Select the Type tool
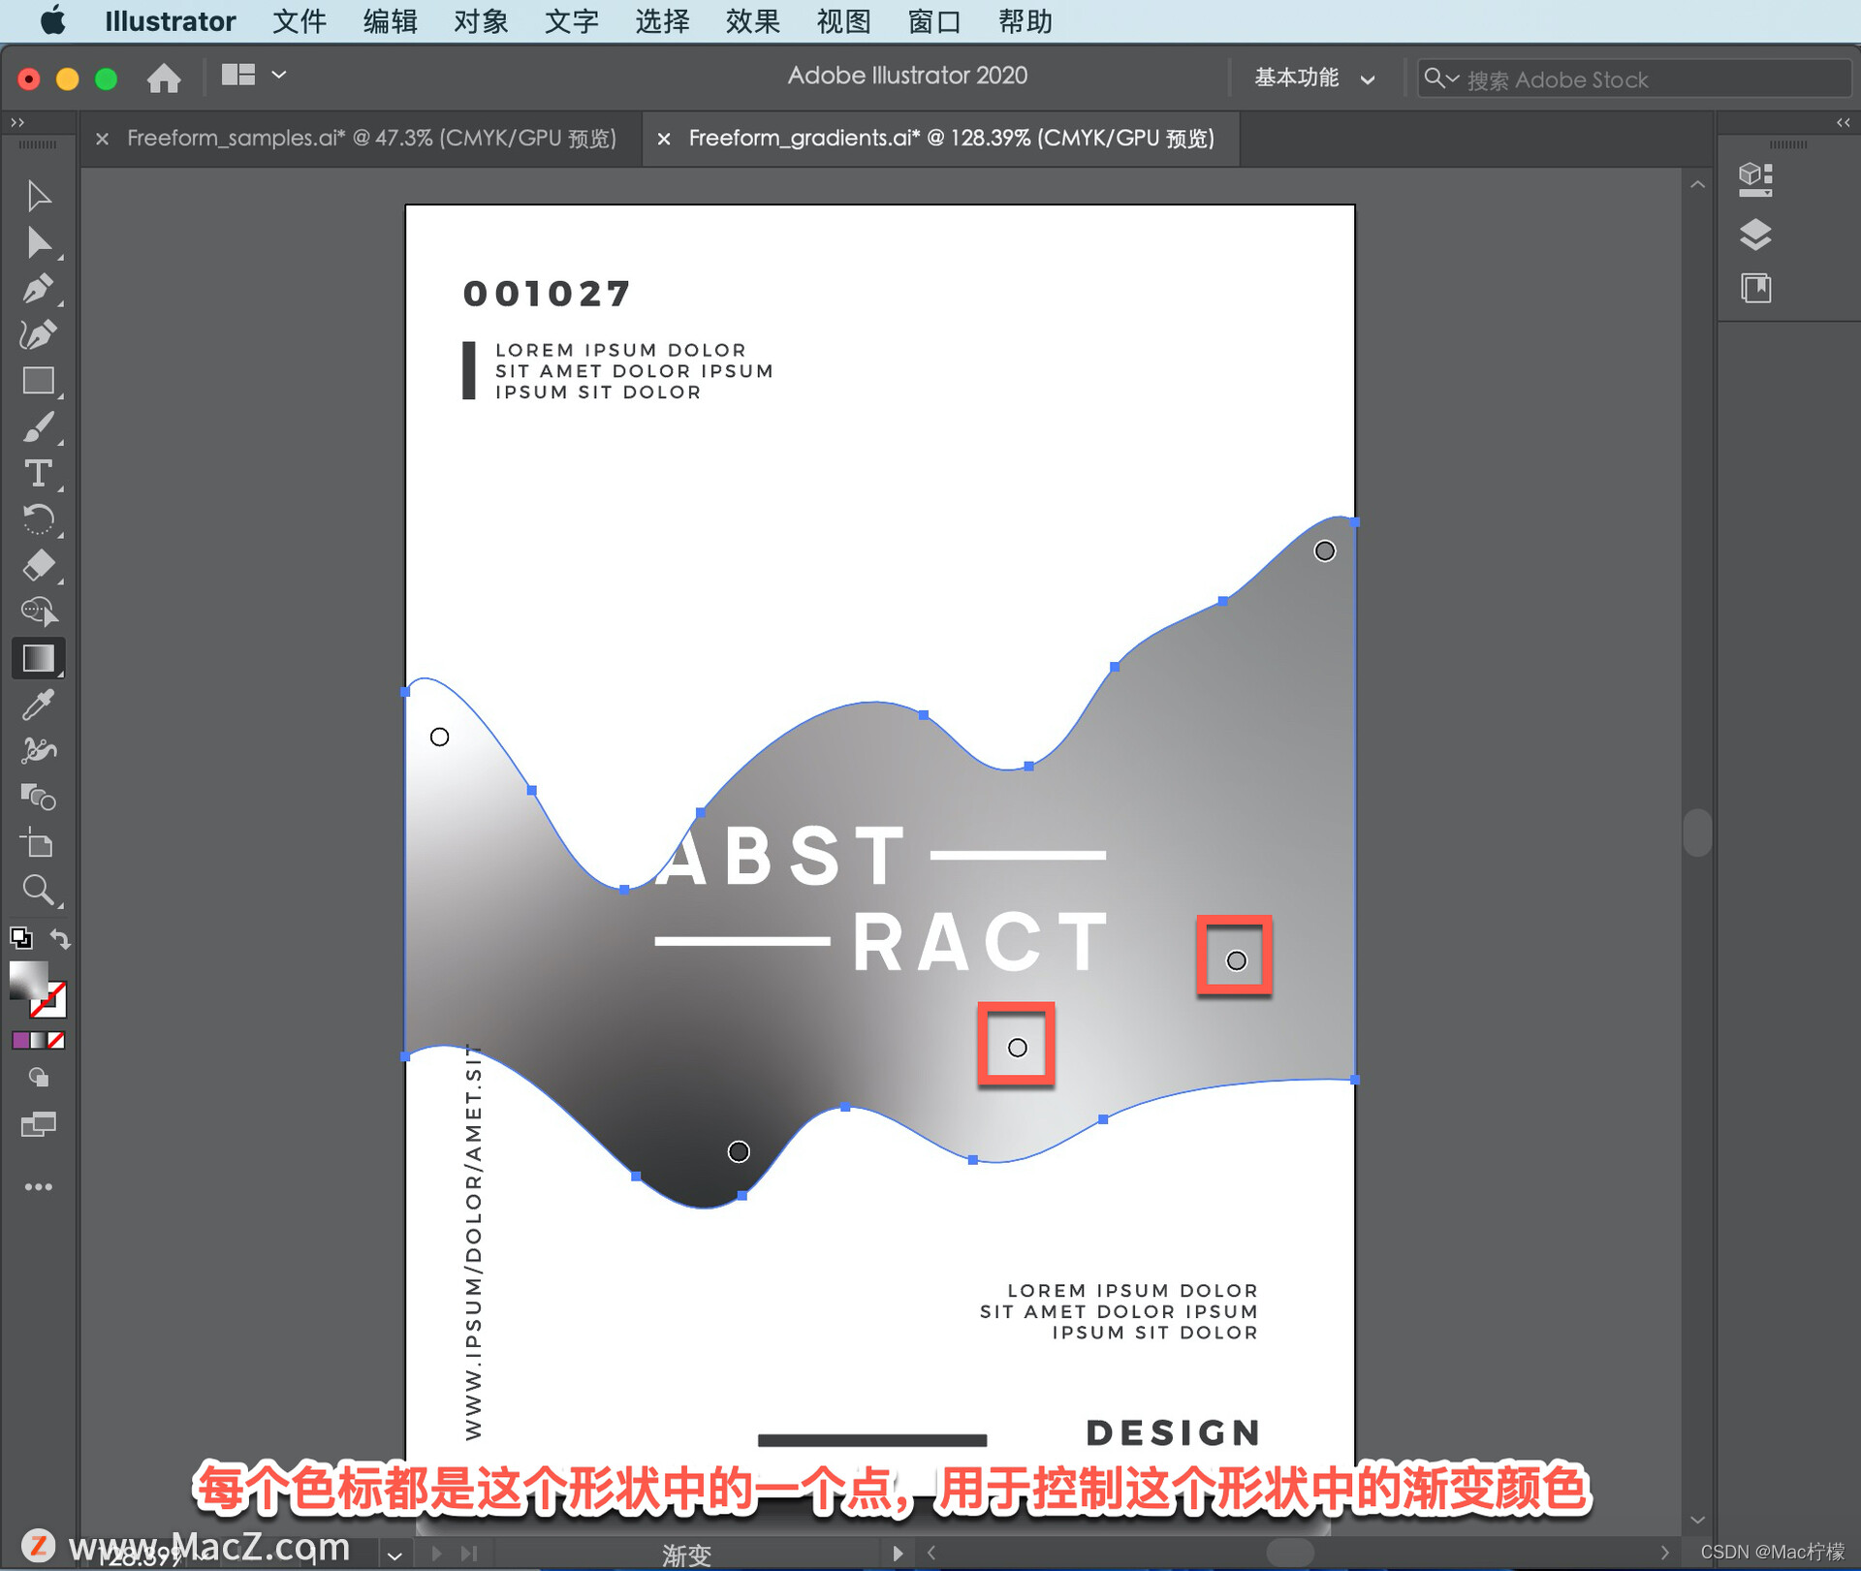 38,473
